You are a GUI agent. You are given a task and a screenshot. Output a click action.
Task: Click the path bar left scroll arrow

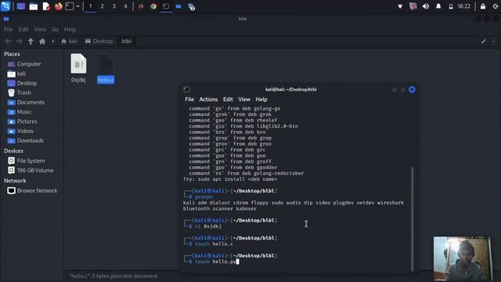[x=53, y=42]
